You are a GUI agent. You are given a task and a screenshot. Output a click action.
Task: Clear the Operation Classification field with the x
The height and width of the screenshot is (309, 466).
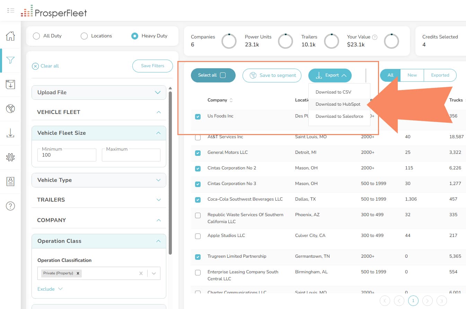[141, 273]
